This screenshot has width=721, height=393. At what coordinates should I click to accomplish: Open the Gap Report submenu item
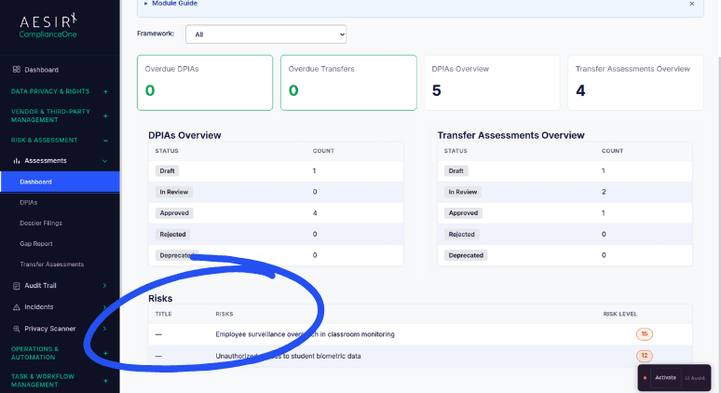pos(36,244)
